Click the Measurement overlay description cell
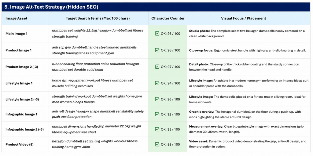Viewport: 313px width, 156px height. pos(249,129)
